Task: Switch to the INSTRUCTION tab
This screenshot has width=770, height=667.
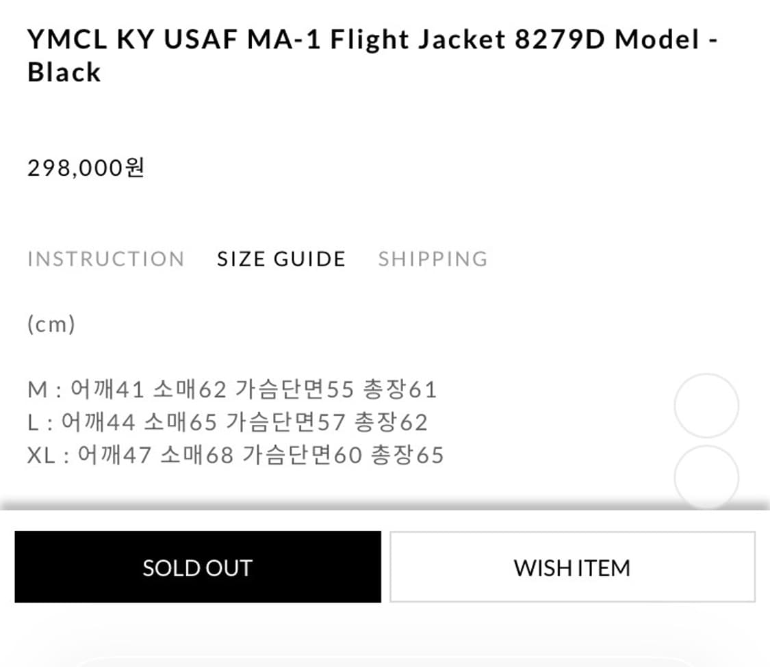Action: 105,259
